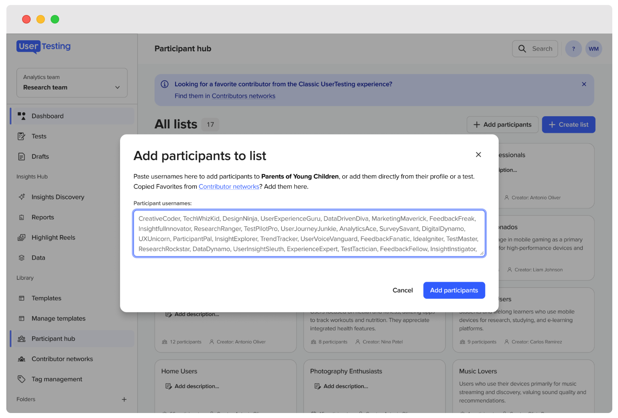
Task: Click the Tests pencil icon
Action: pos(22,136)
